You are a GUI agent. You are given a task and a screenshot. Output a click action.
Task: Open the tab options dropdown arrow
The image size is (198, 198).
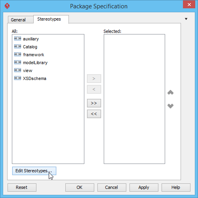tap(186, 19)
